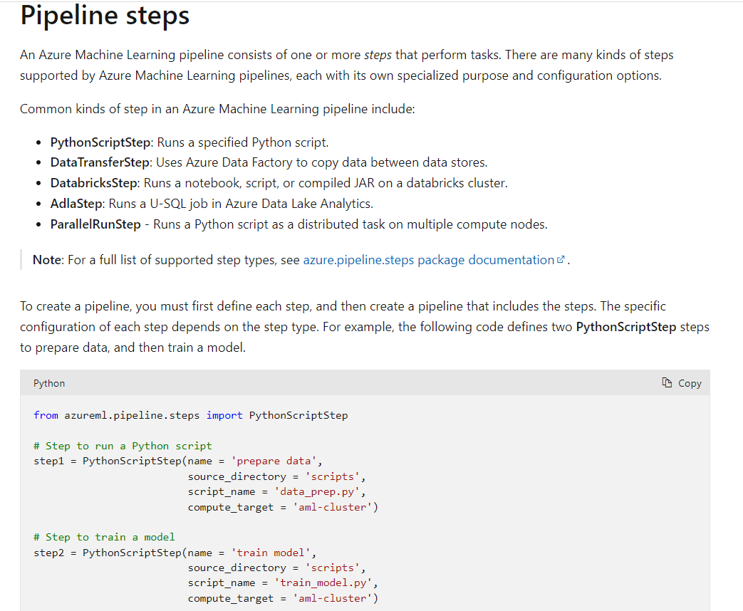Click the PythonScriptStep bullet term
The width and height of the screenshot is (743, 611).
point(100,142)
